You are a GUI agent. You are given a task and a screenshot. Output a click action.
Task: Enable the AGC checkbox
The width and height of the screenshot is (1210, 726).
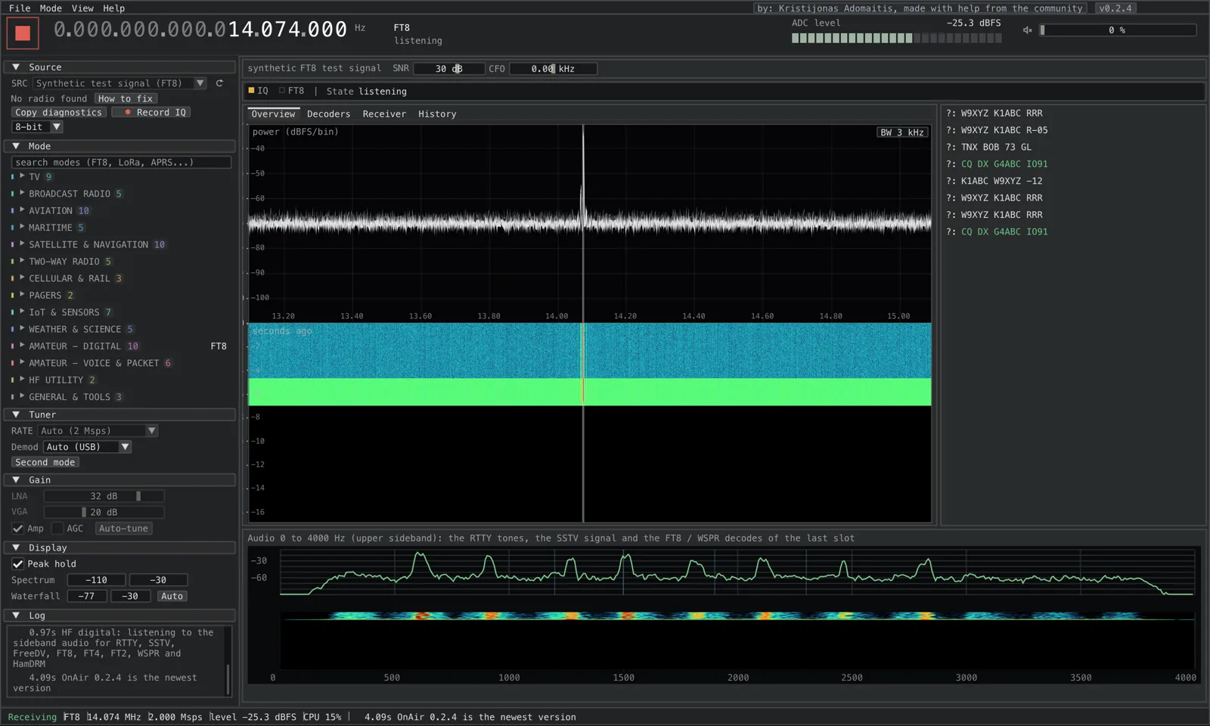click(57, 529)
